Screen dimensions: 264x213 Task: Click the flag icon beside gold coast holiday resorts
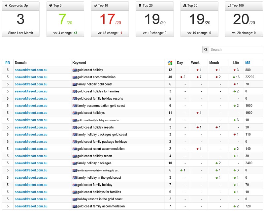tap(75, 128)
